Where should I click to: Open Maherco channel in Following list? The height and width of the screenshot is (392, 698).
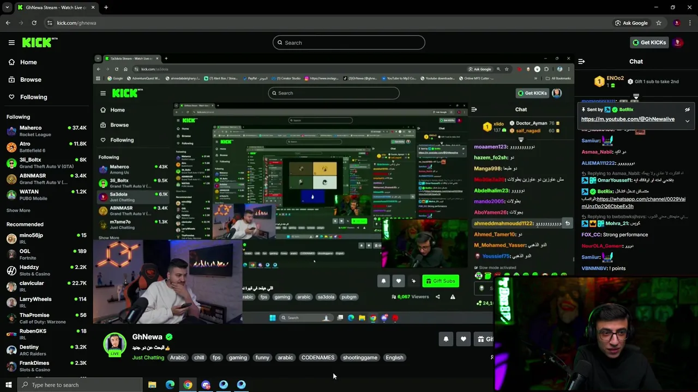click(x=46, y=131)
